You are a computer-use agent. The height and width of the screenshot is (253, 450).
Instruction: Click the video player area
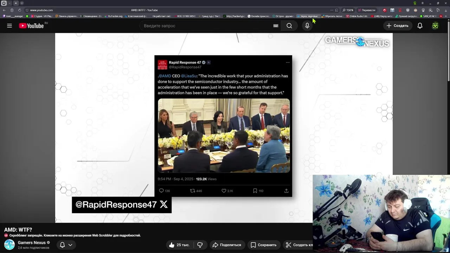tap(224, 128)
